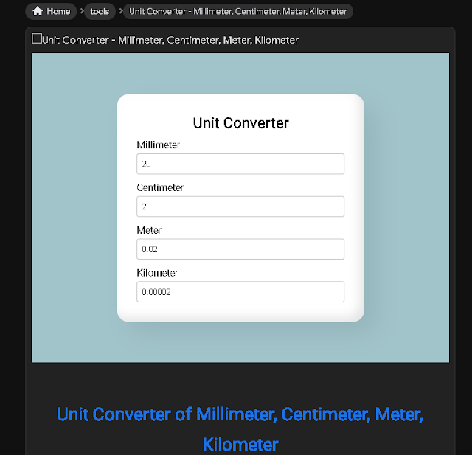This screenshot has width=472, height=455.
Task: Focus the Millimeter input field
Action: [x=240, y=164]
